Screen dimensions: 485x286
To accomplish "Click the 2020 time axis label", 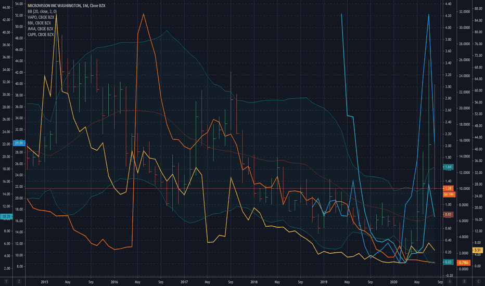I will 394,282.
